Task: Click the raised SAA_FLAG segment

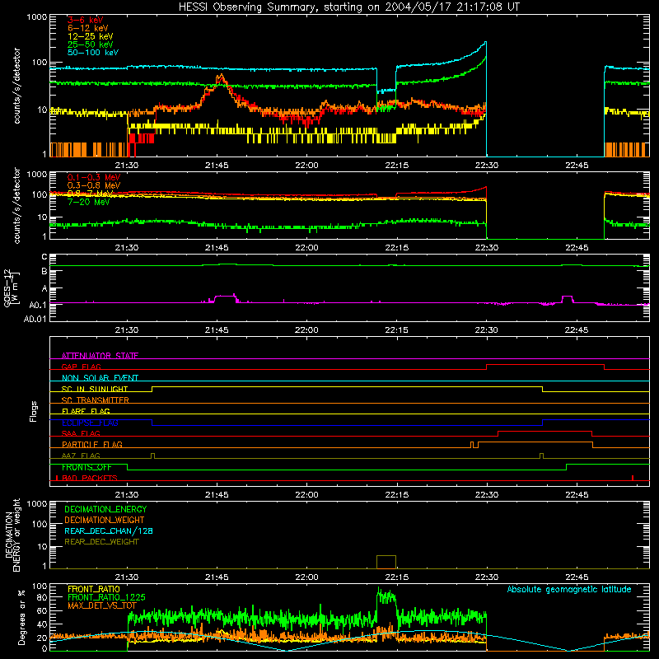Action: coord(544,431)
